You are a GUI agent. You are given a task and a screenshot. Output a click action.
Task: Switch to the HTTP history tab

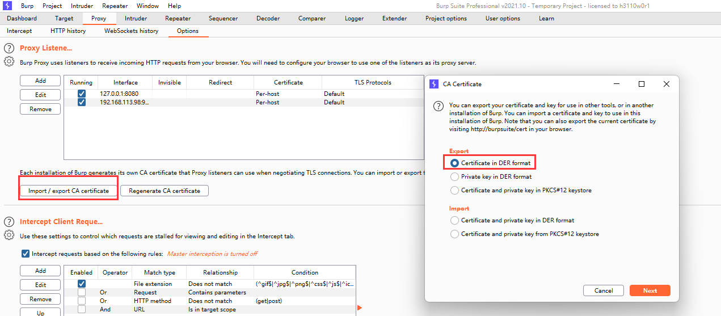click(68, 31)
